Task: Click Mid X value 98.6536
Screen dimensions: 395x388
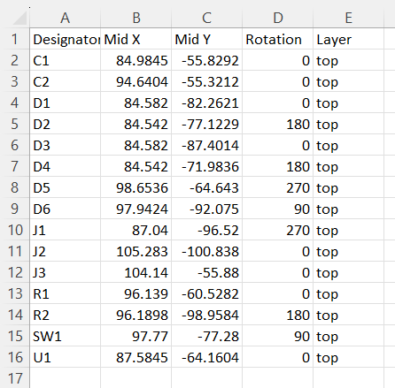Action: tap(136, 187)
